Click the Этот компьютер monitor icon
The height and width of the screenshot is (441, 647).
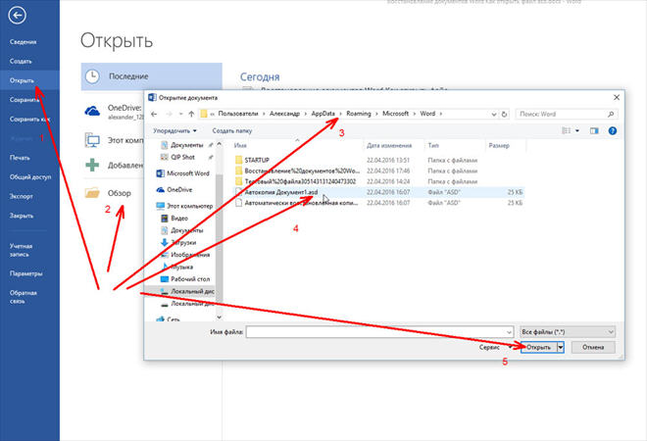click(92, 140)
